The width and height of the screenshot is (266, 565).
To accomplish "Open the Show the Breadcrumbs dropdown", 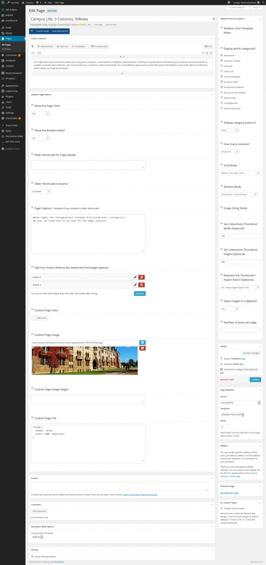I will [40, 138].
